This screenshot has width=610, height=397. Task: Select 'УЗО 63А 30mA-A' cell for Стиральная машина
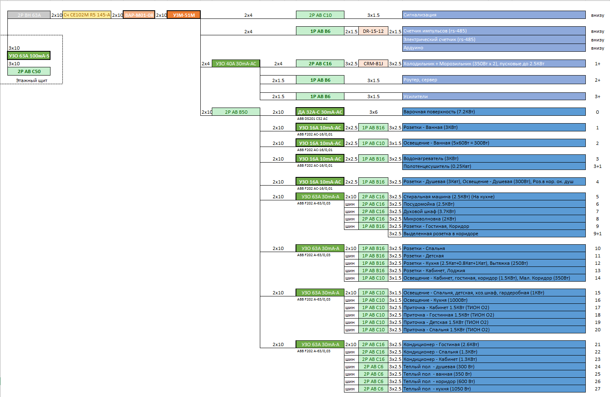320,197
